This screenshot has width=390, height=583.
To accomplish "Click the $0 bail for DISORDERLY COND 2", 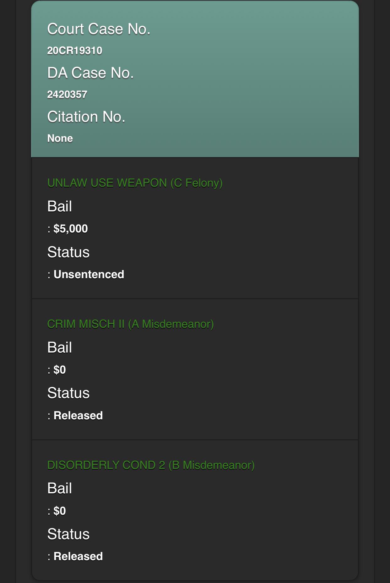I will pos(60,511).
